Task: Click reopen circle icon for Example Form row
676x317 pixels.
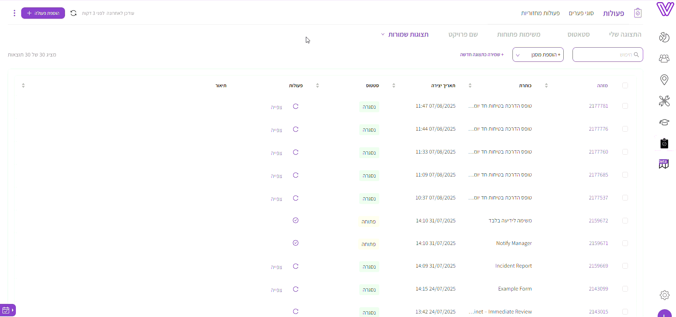Action: click(296, 289)
